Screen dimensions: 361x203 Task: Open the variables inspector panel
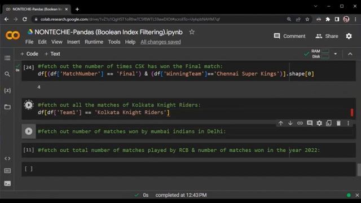point(7,90)
